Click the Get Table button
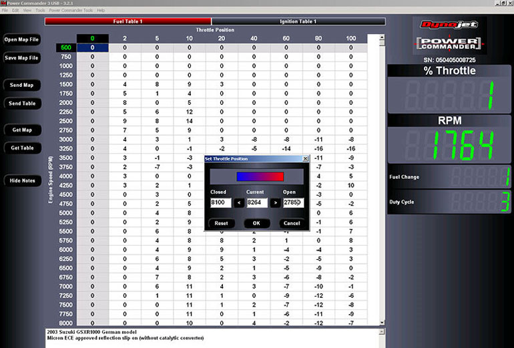Viewport: 514px width, 348px height. point(21,148)
